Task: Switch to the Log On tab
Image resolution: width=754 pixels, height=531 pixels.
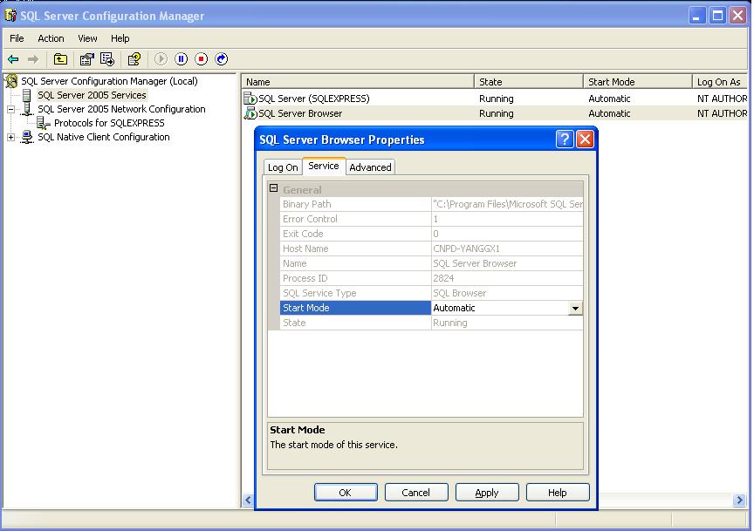Action: pyautogui.click(x=283, y=167)
